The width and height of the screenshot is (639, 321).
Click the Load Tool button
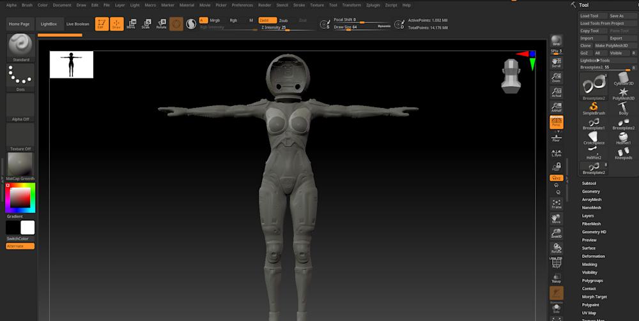[x=589, y=16]
